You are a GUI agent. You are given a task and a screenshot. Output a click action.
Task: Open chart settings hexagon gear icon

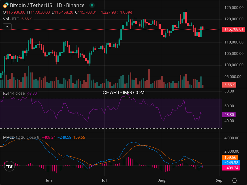[x=235, y=180]
